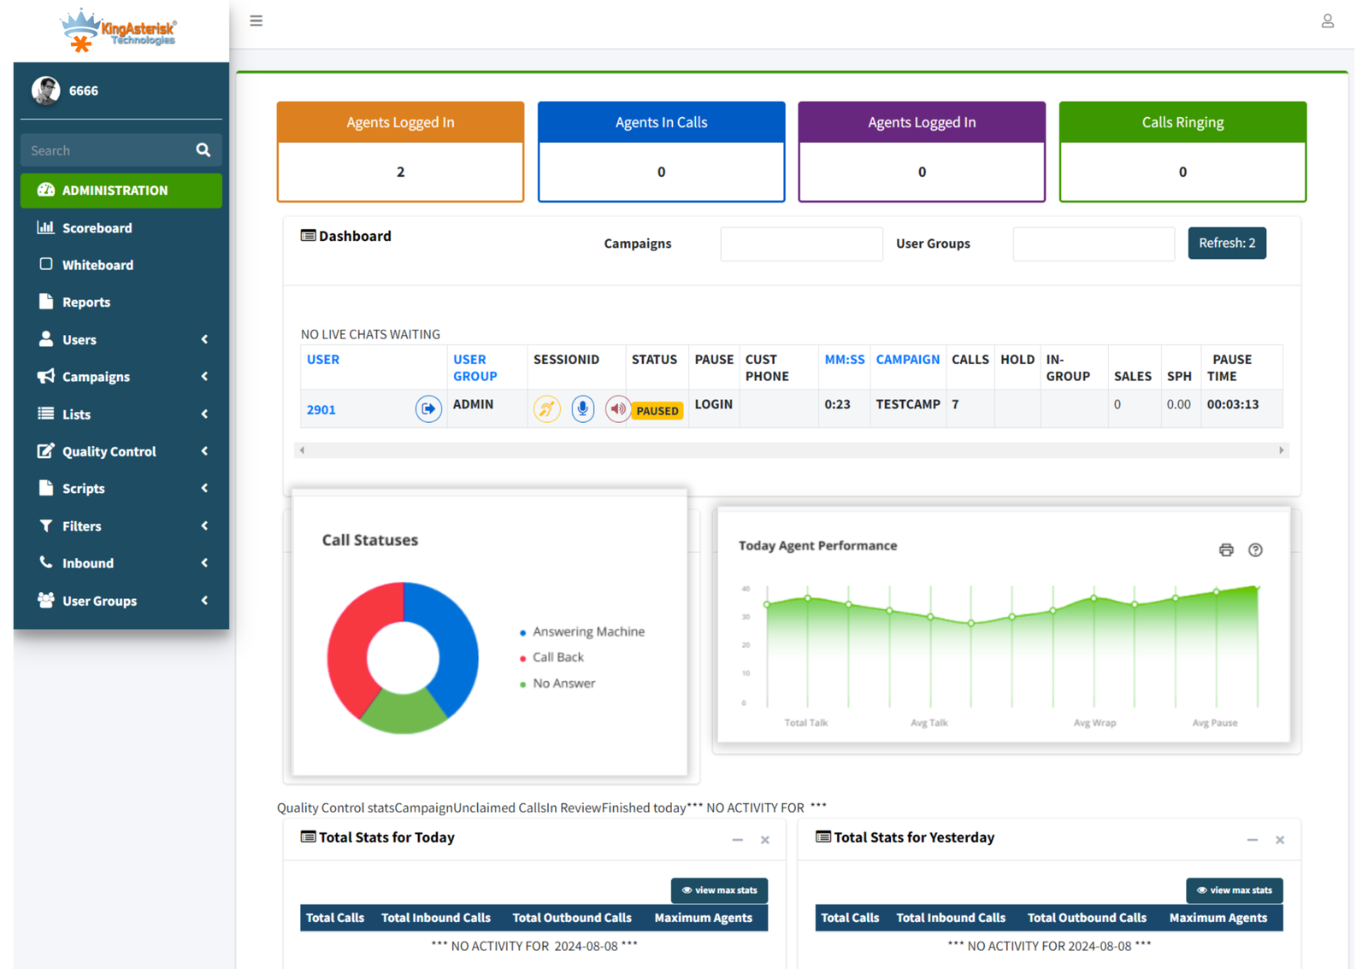
Task: Click the hamburger menu icon
Action: click(256, 21)
